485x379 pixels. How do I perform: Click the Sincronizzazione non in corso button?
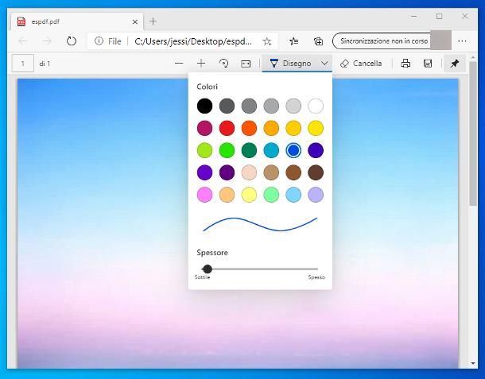(x=382, y=41)
